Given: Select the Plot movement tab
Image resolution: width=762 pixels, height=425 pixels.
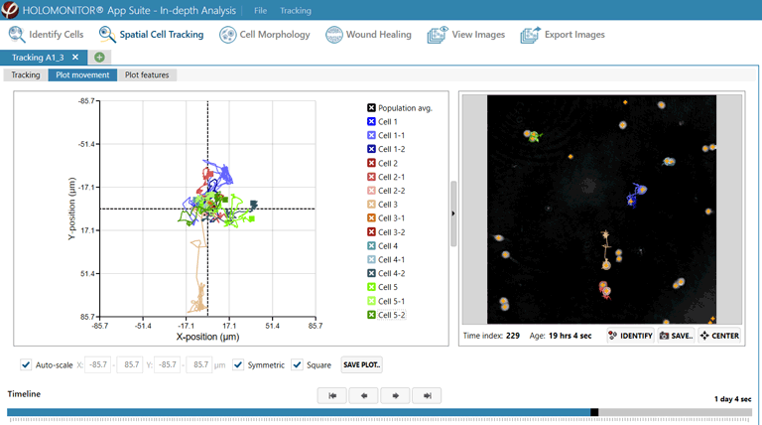Looking at the screenshot, I should tap(82, 74).
